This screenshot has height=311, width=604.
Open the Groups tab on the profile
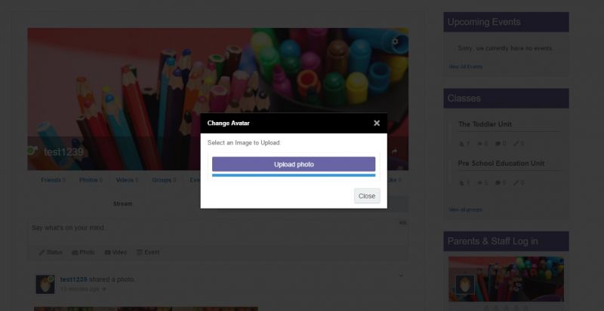pos(164,180)
